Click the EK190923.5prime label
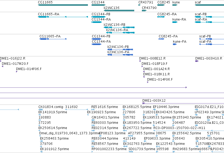Image resolution: width=224 pixels, height=153 pixels. 101,112
